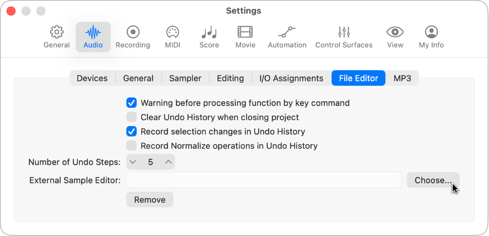Viewport: 489px width, 236px height.
Task: Open the MP3 settings tab
Action: point(402,78)
